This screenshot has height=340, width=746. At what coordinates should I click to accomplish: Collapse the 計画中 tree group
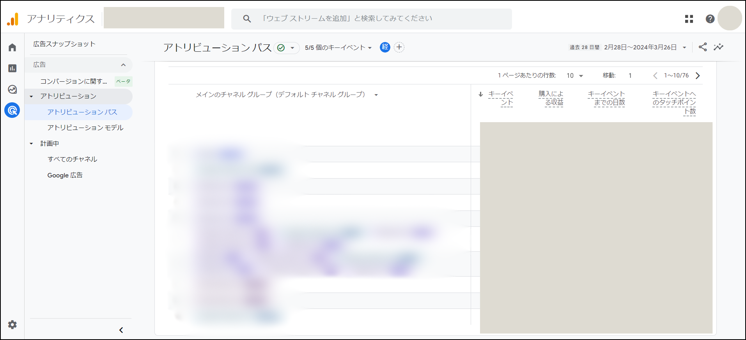pos(31,144)
